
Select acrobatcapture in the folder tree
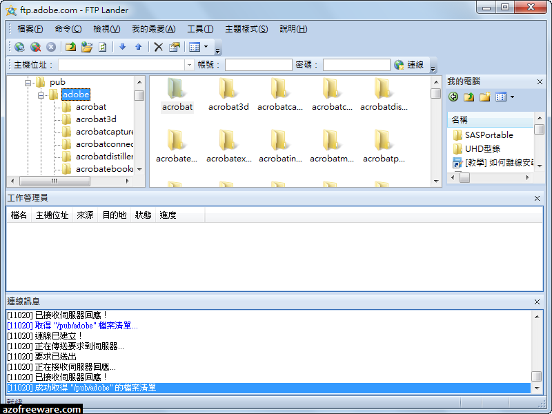pyautogui.click(x=104, y=132)
